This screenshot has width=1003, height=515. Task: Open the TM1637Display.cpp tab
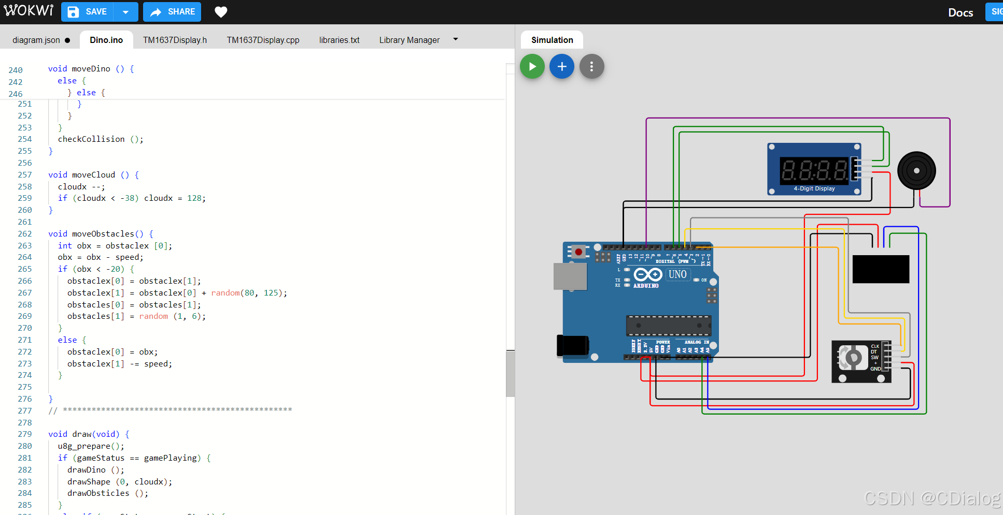click(x=263, y=40)
